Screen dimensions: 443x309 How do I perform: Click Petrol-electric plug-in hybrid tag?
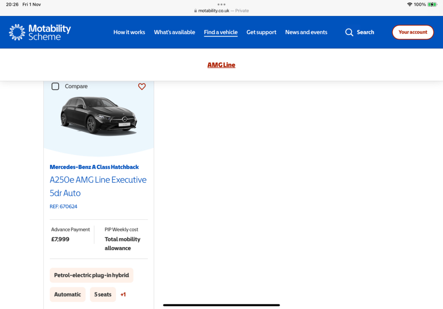tap(91, 275)
